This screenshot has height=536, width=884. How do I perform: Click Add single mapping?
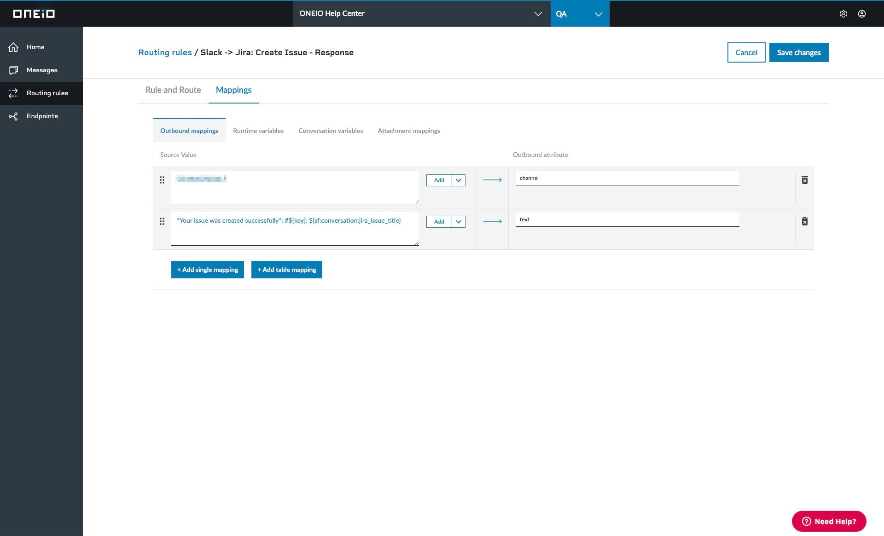208,270
